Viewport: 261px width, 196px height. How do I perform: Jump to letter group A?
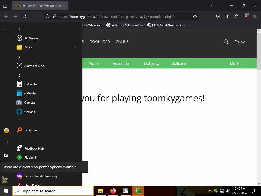tap(19, 57)
